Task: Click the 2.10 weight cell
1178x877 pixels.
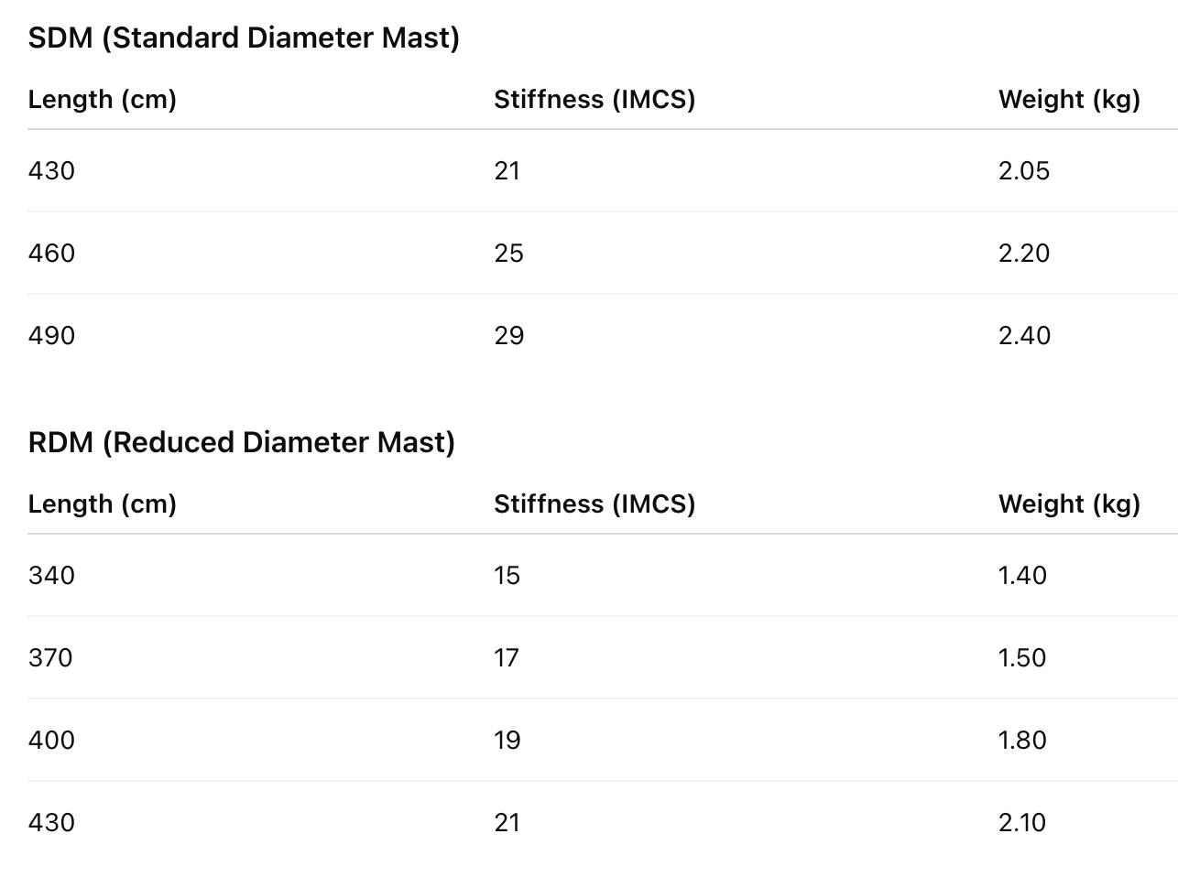Action: [1022, 822]
